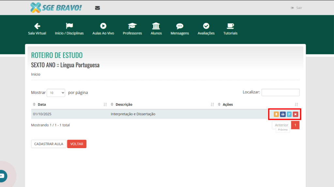Image resolution: width=334 pixels, height=187 pixels.
Task: Go back to Sala Virtual
Action: [37, 29]
